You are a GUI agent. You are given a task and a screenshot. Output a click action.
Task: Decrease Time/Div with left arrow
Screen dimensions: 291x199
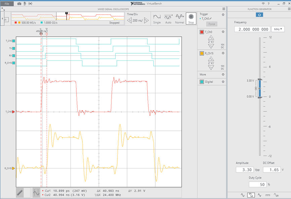(129, 20)
